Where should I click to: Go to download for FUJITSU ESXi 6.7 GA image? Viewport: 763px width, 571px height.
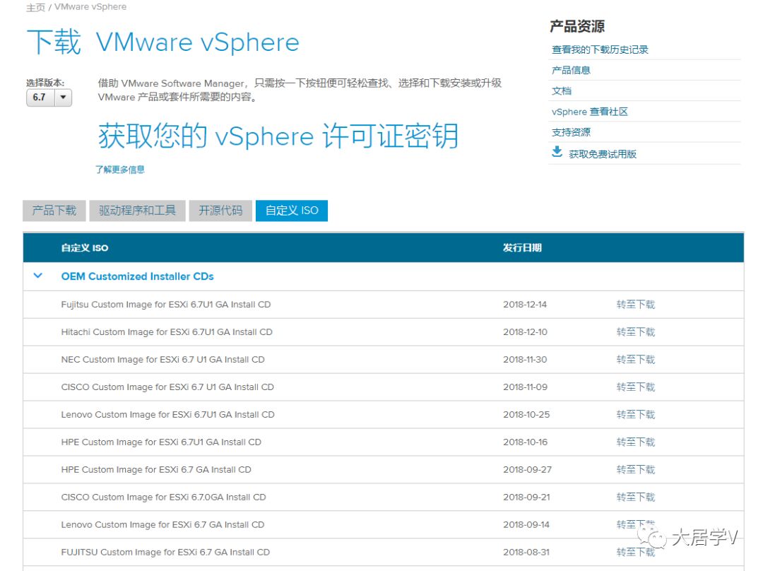636,552
